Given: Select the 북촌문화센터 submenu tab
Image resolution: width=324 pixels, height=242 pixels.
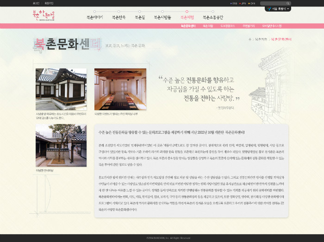Looking at the screenshot, I should [188, 26].
